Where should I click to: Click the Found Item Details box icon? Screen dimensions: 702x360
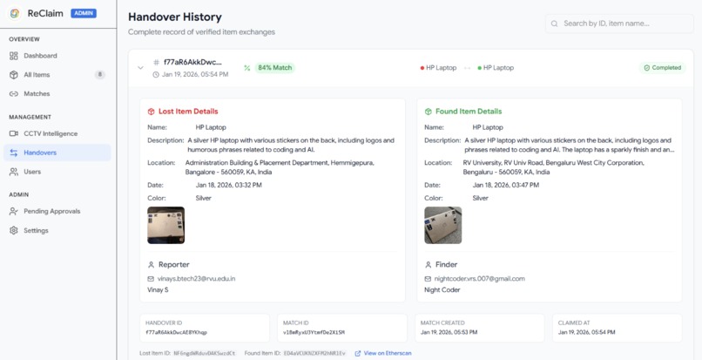click(428, 112)
